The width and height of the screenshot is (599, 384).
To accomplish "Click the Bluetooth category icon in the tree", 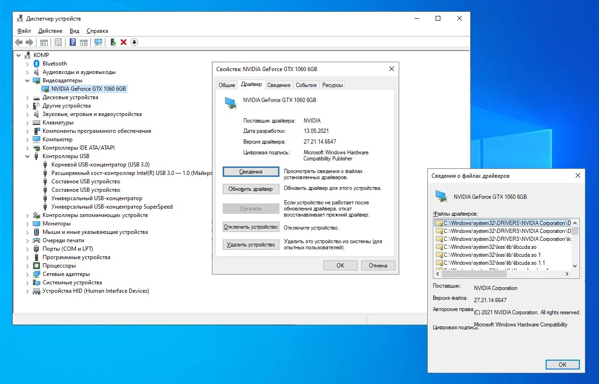I will [37, 64].
